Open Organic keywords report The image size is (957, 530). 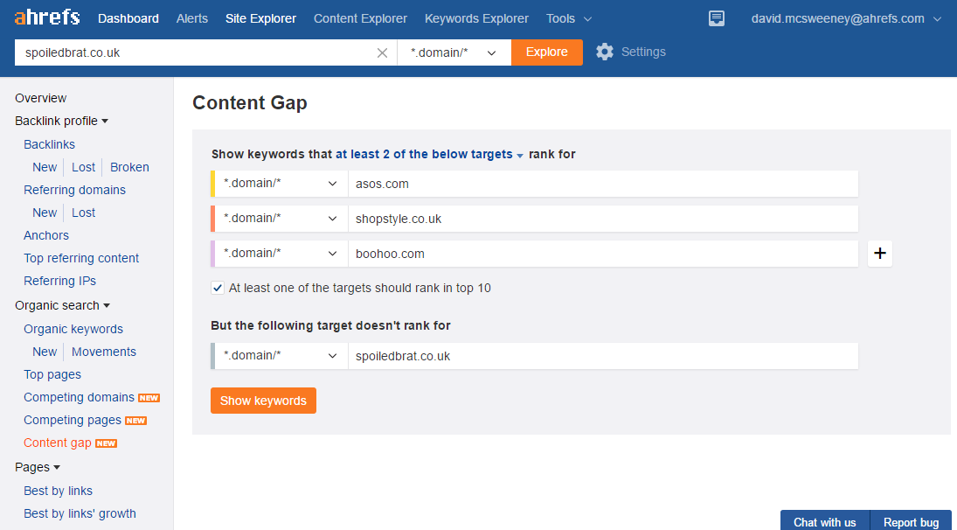(x=73, y=329)
